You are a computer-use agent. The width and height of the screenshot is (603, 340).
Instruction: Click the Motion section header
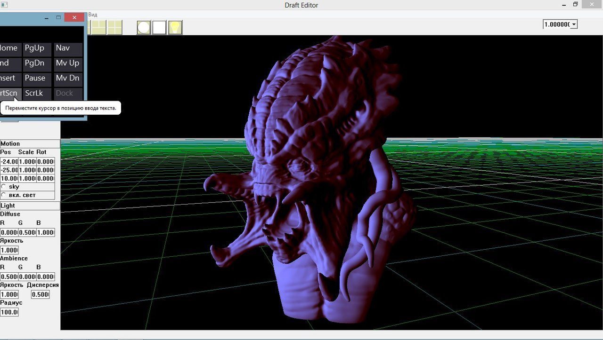point(30,144)
